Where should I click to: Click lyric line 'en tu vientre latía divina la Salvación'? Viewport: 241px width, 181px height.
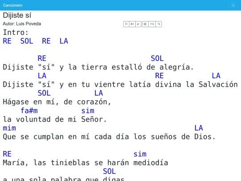coord(153,84)
